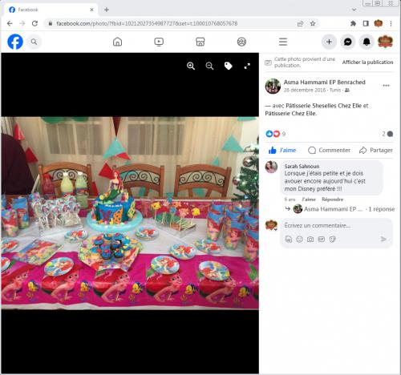Open Facebook search magnifier

pos(34,42)
